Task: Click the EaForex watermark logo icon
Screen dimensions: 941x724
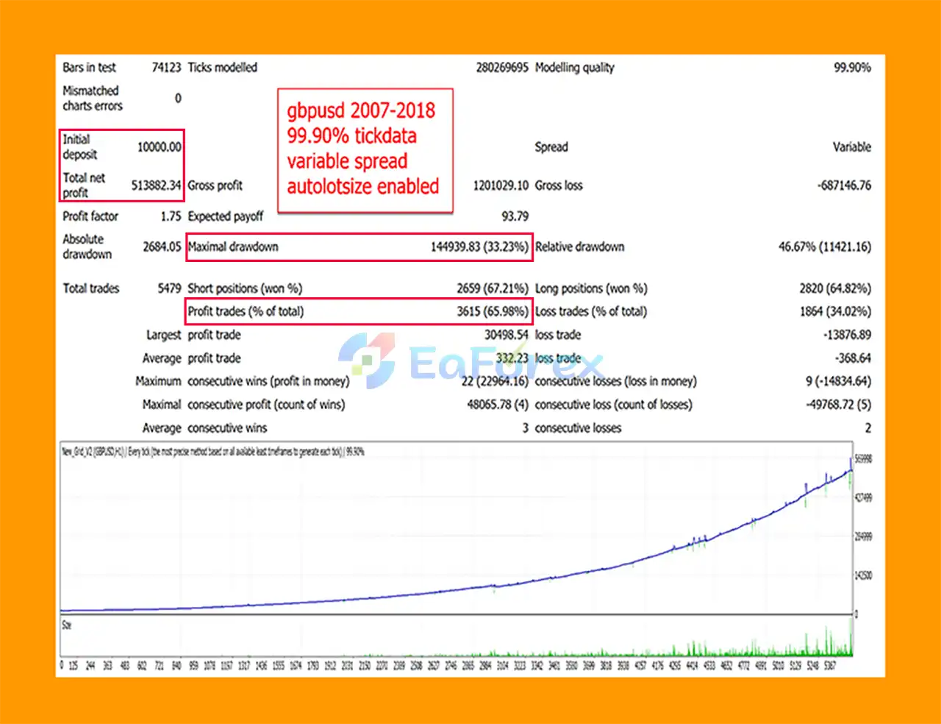Action: tap(366, 361)
